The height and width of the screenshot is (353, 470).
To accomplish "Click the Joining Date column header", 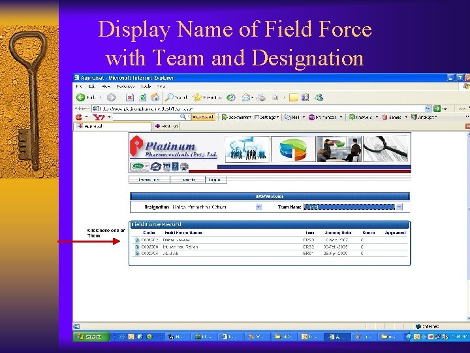I will coord(338,233).
